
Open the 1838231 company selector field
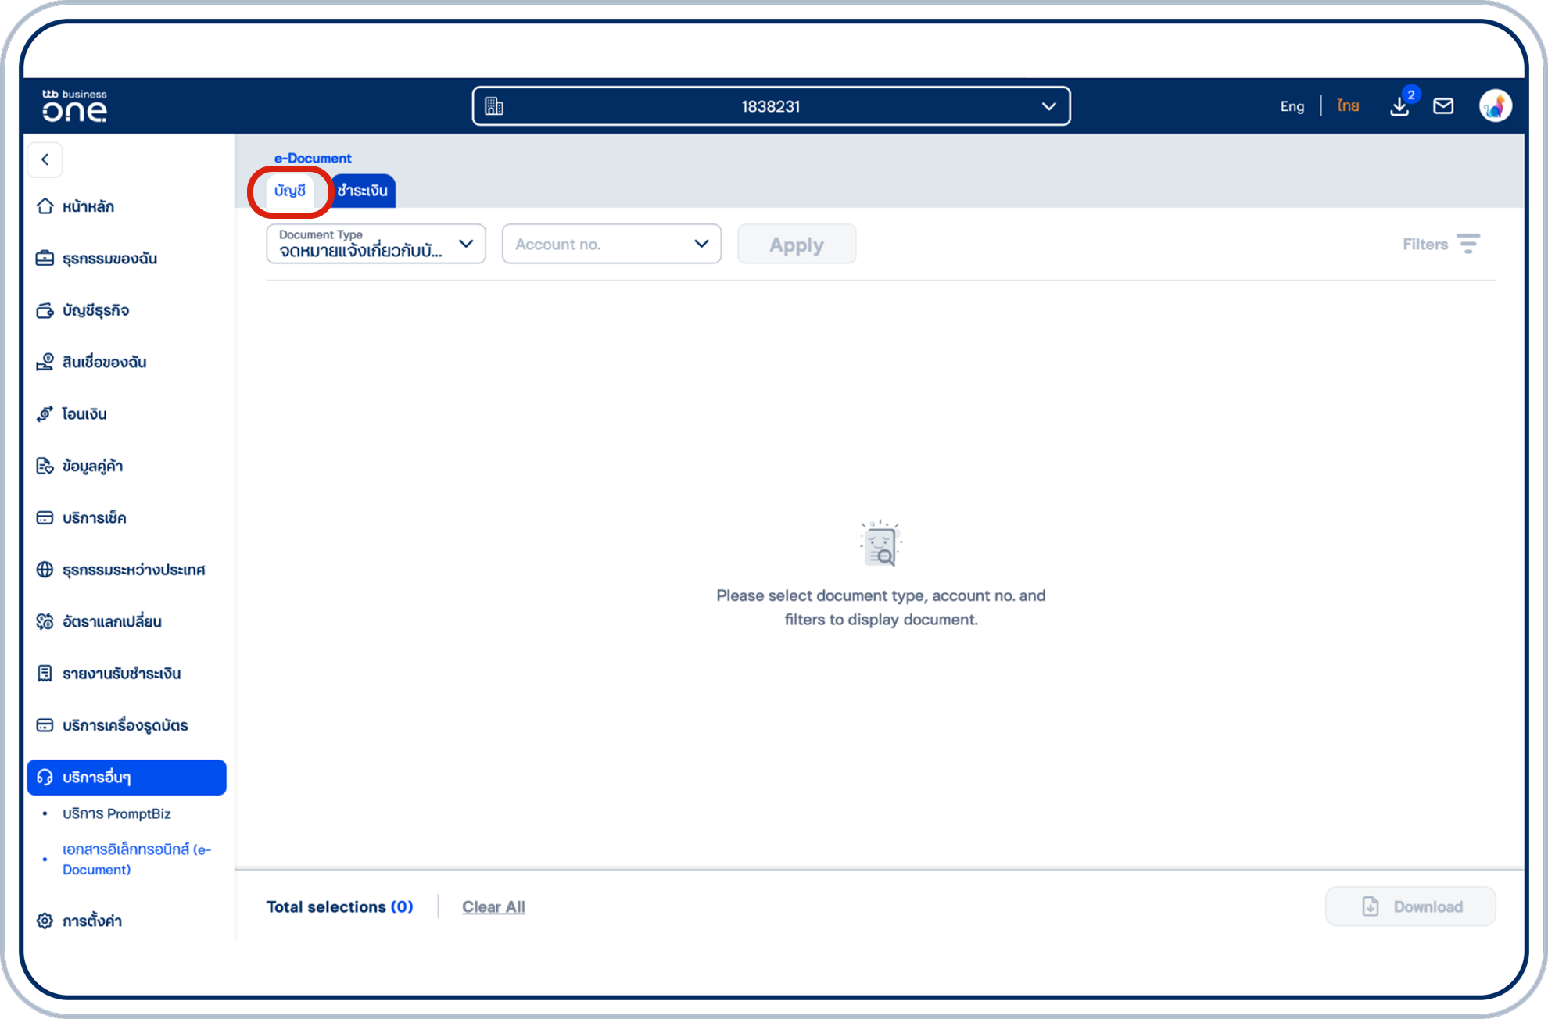[x=770, y=105]
